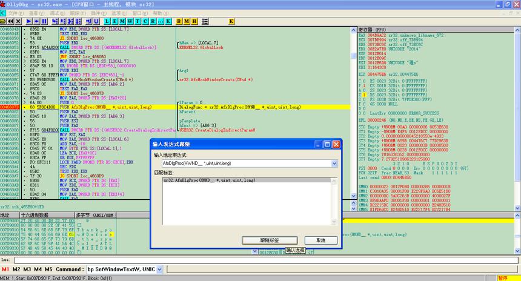Open the 文件 (File) menu
The width and height of the screenshot is (521, 281).
pos(16,13)
